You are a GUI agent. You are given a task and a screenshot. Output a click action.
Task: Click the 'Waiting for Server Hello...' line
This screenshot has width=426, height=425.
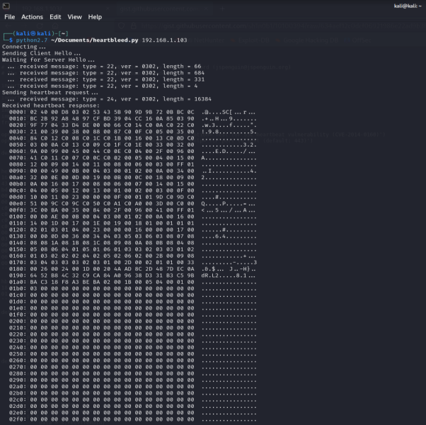48,59
